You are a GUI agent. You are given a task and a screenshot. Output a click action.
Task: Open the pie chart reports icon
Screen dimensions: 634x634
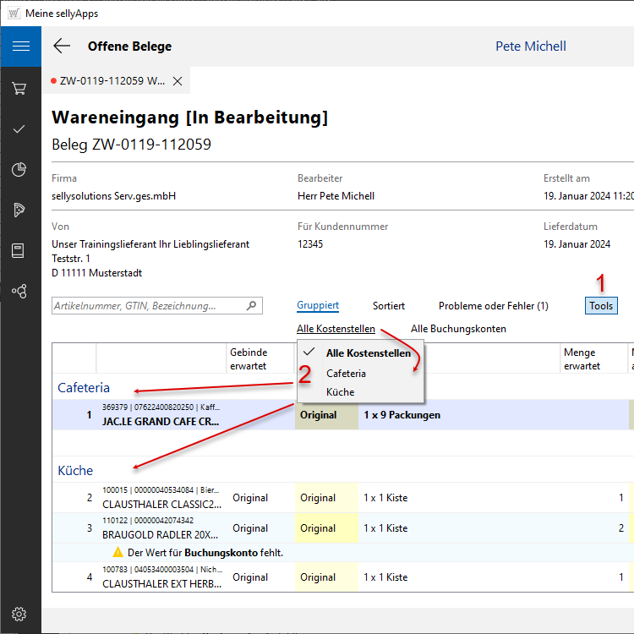[x=19, y=170]
